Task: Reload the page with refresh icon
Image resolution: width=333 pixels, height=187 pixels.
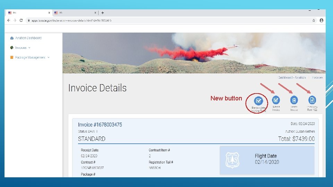Action: point(21,20)
